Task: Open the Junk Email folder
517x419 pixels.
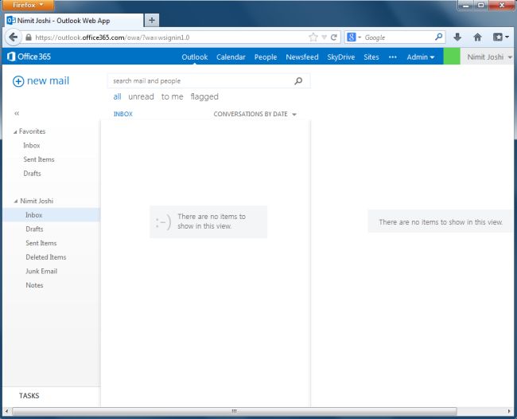Action: point(41,271)
